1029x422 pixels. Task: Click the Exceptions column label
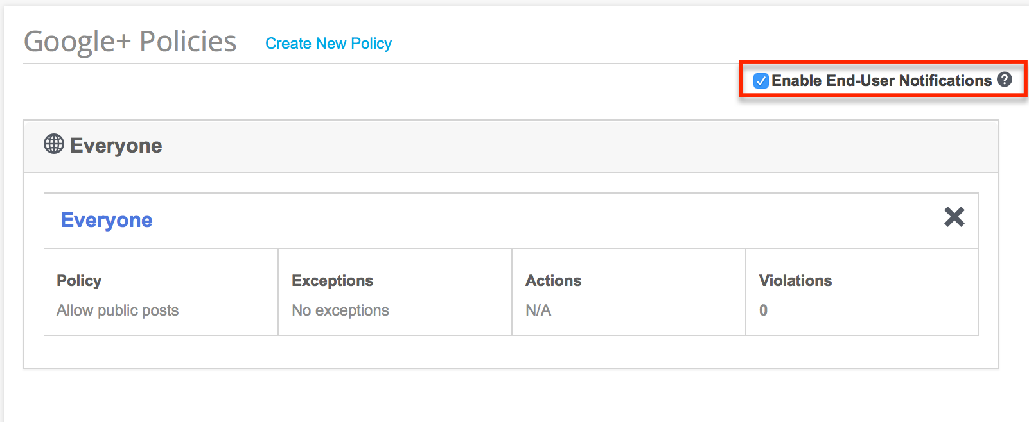[x=333, y=281]
